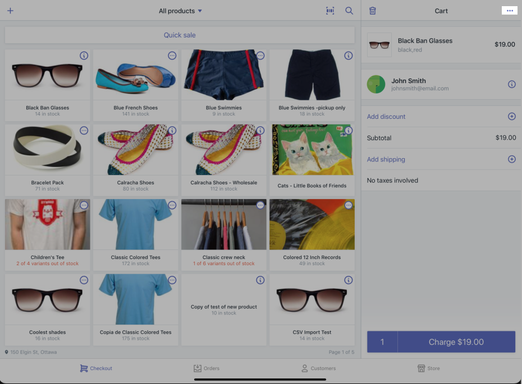Tap info icon on Calracha Shoes - Wholesale
Viewport: 522px width, 384px height.
pyautogui.click(x=260, y=130)
